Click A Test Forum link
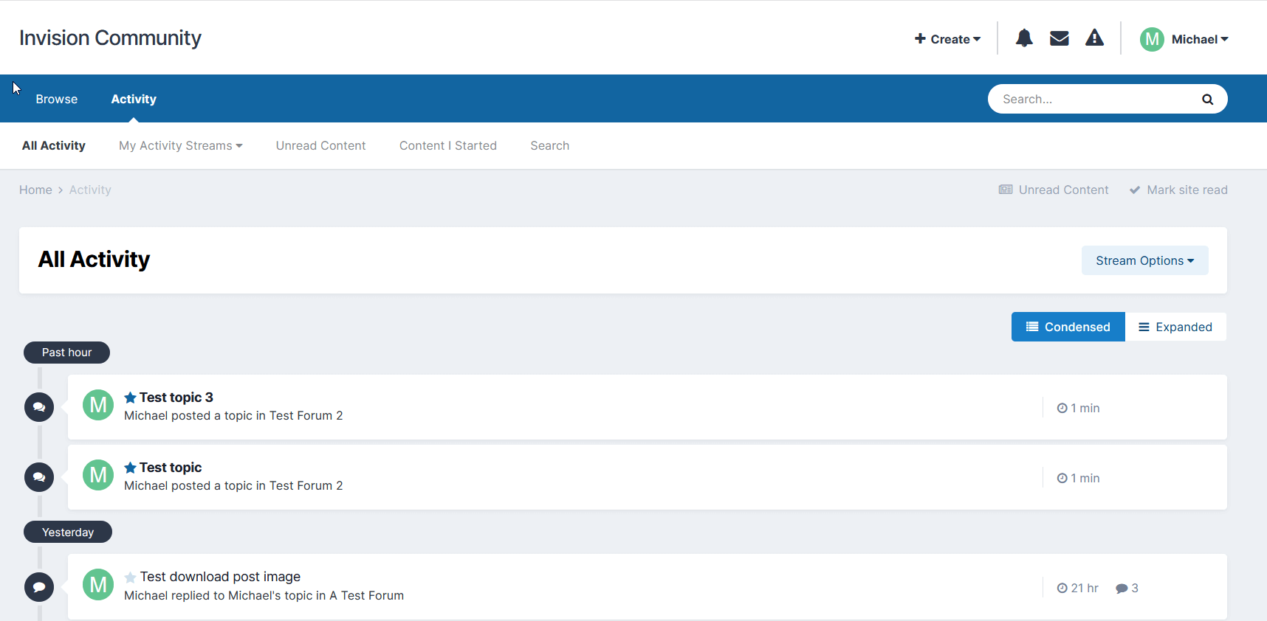 coord(367,595)
